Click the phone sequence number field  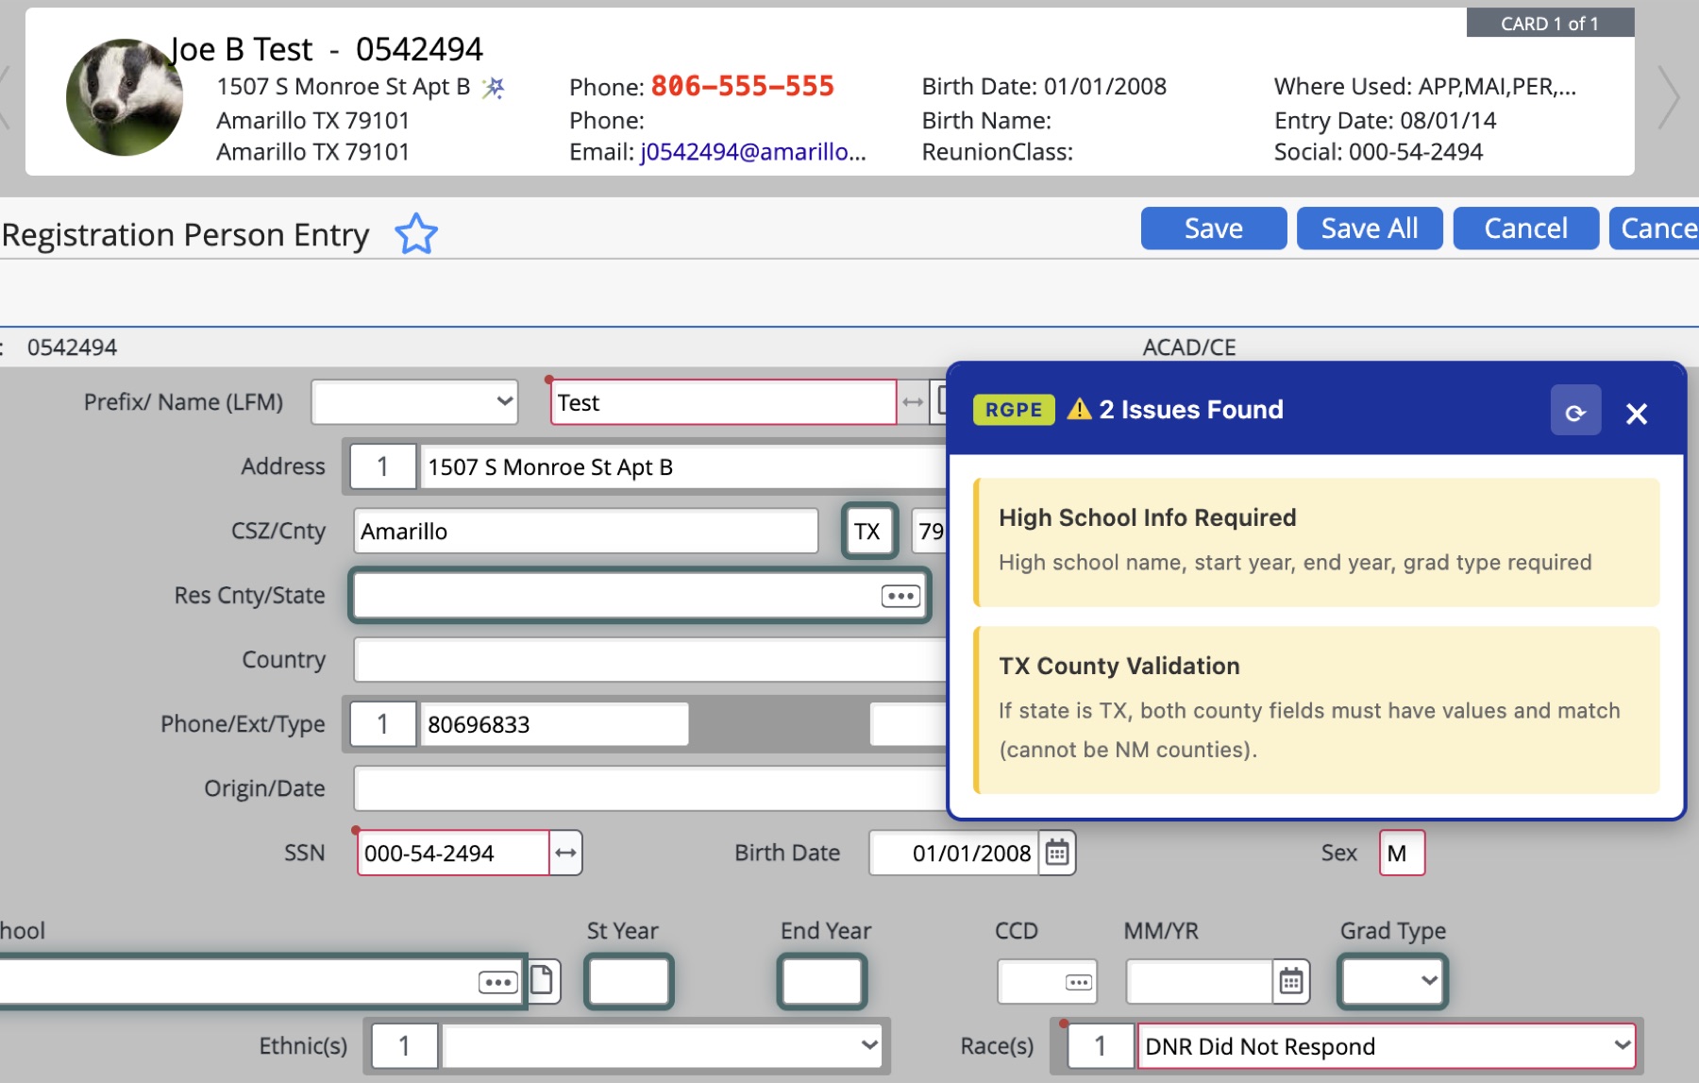point(383,724)
